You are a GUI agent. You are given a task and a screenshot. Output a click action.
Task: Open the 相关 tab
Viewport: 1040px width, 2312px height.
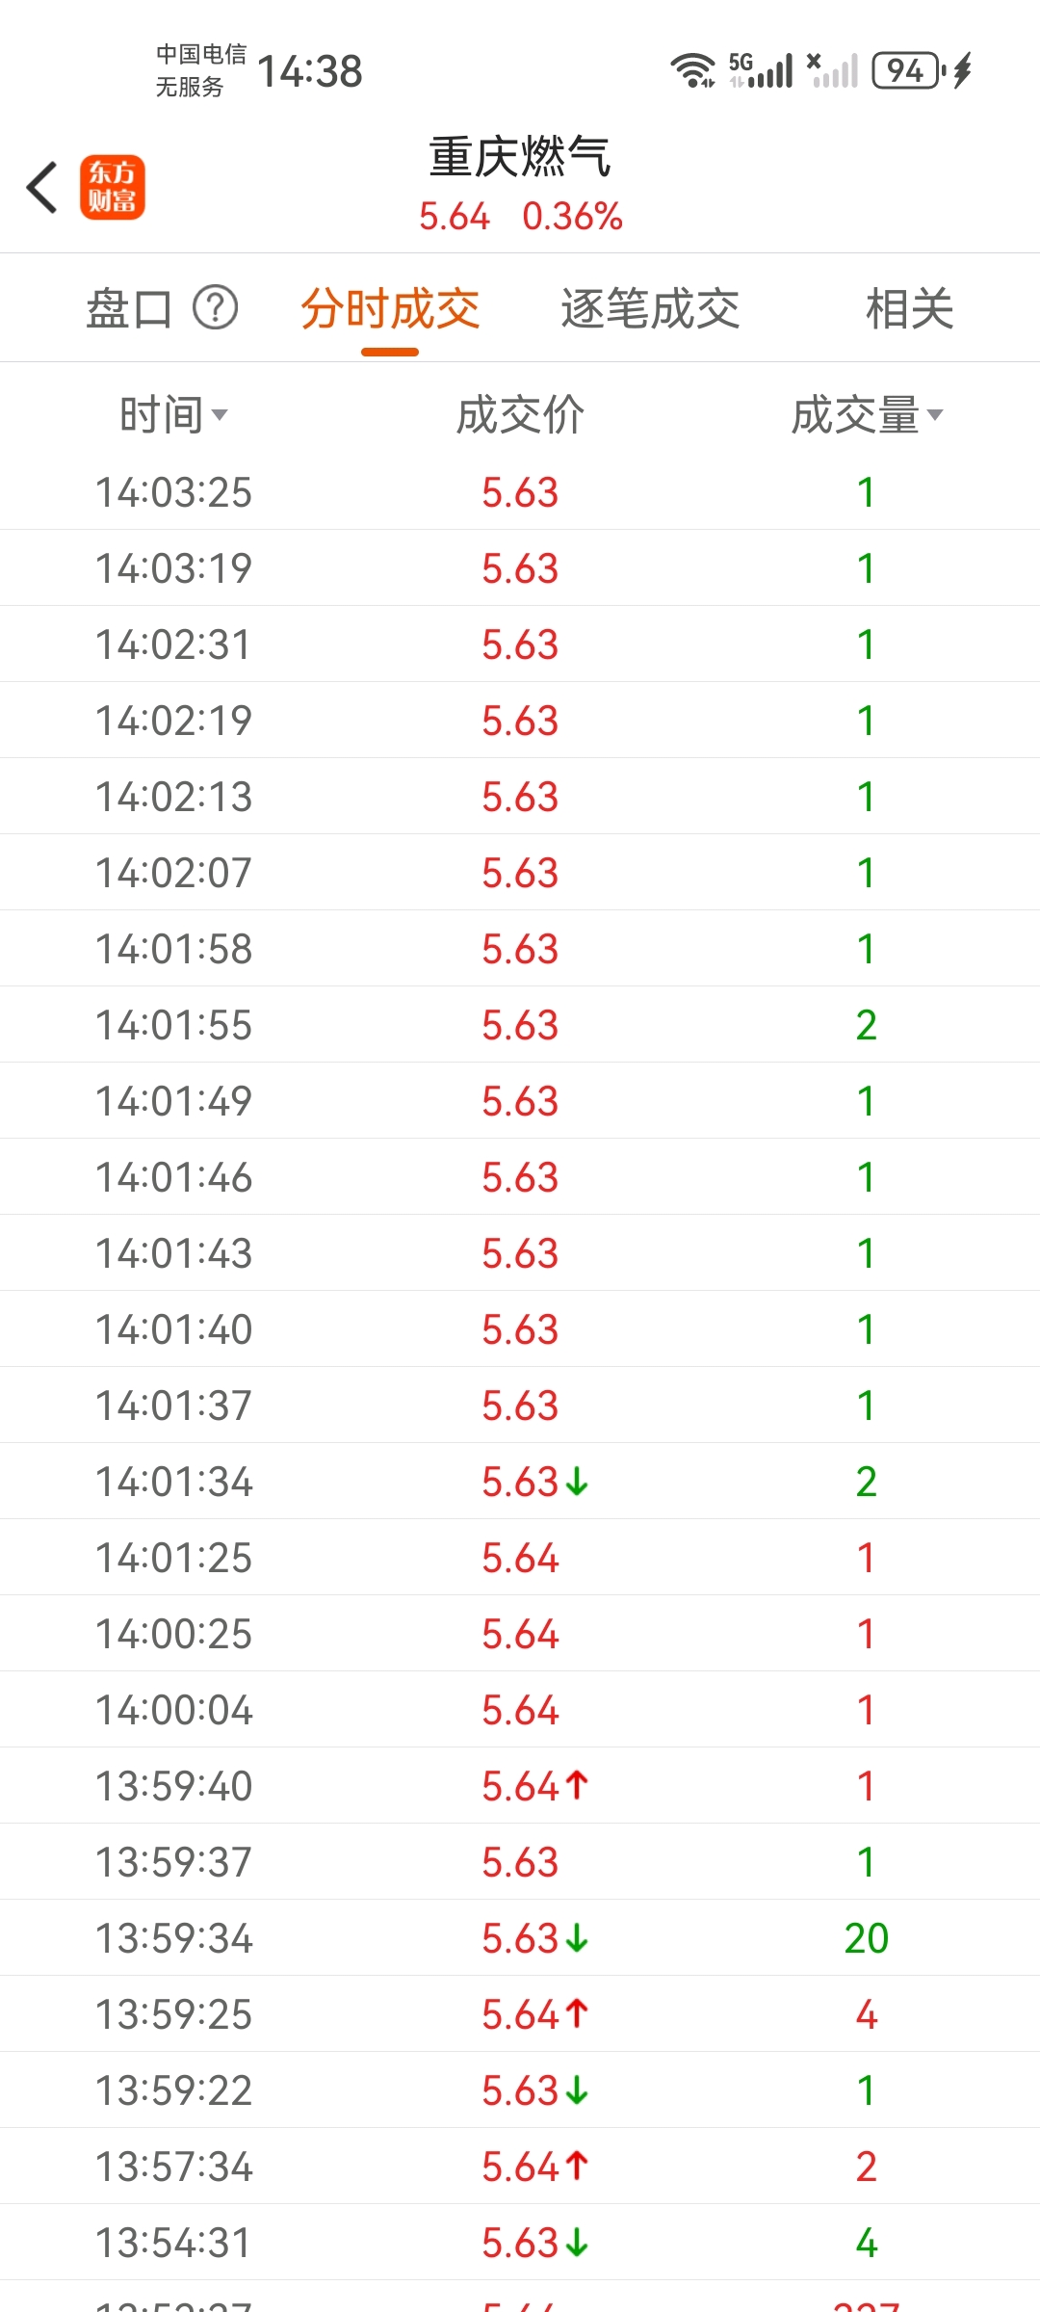(x=909, y=309)
